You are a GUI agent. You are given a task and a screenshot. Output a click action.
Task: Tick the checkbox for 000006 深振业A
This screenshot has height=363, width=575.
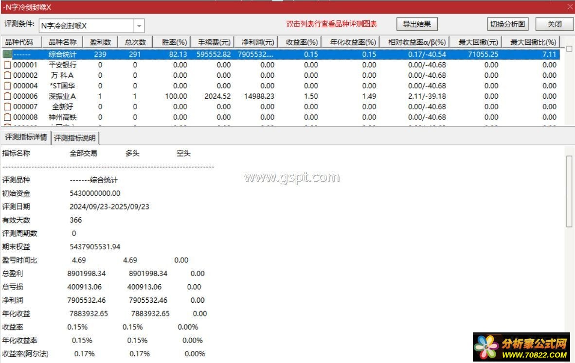click(7, 96)
